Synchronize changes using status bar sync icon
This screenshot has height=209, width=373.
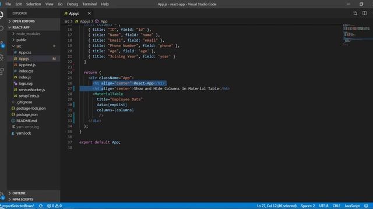(x=41, y=206)
